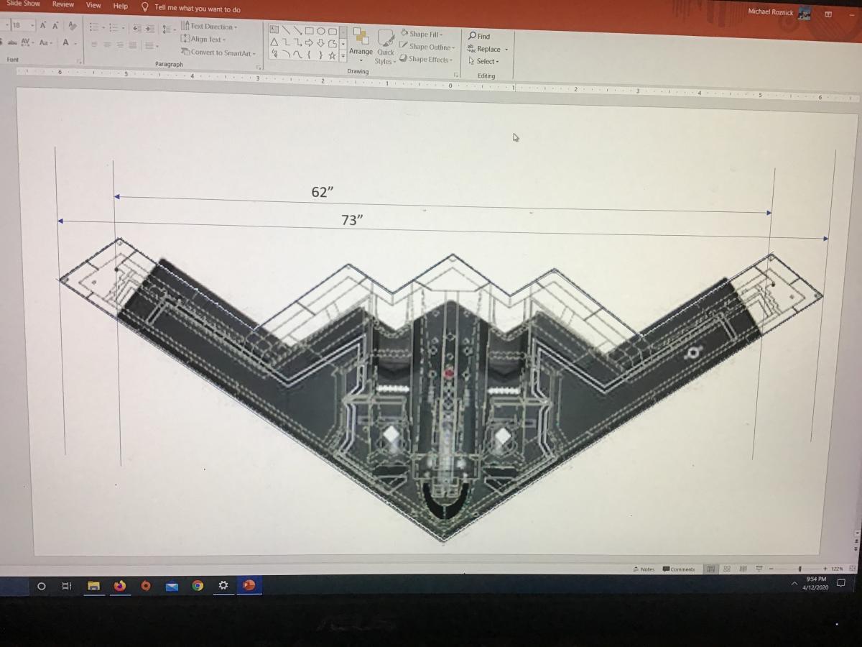Click the zoom in plus button
Screen dimensions: 862x647
coord(825,569)
